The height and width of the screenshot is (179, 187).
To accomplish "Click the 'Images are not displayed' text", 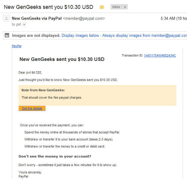I will (36, 35).
